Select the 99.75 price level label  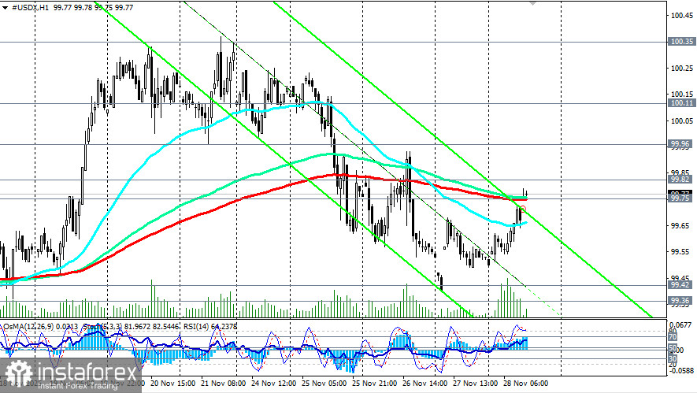point(680,198)
